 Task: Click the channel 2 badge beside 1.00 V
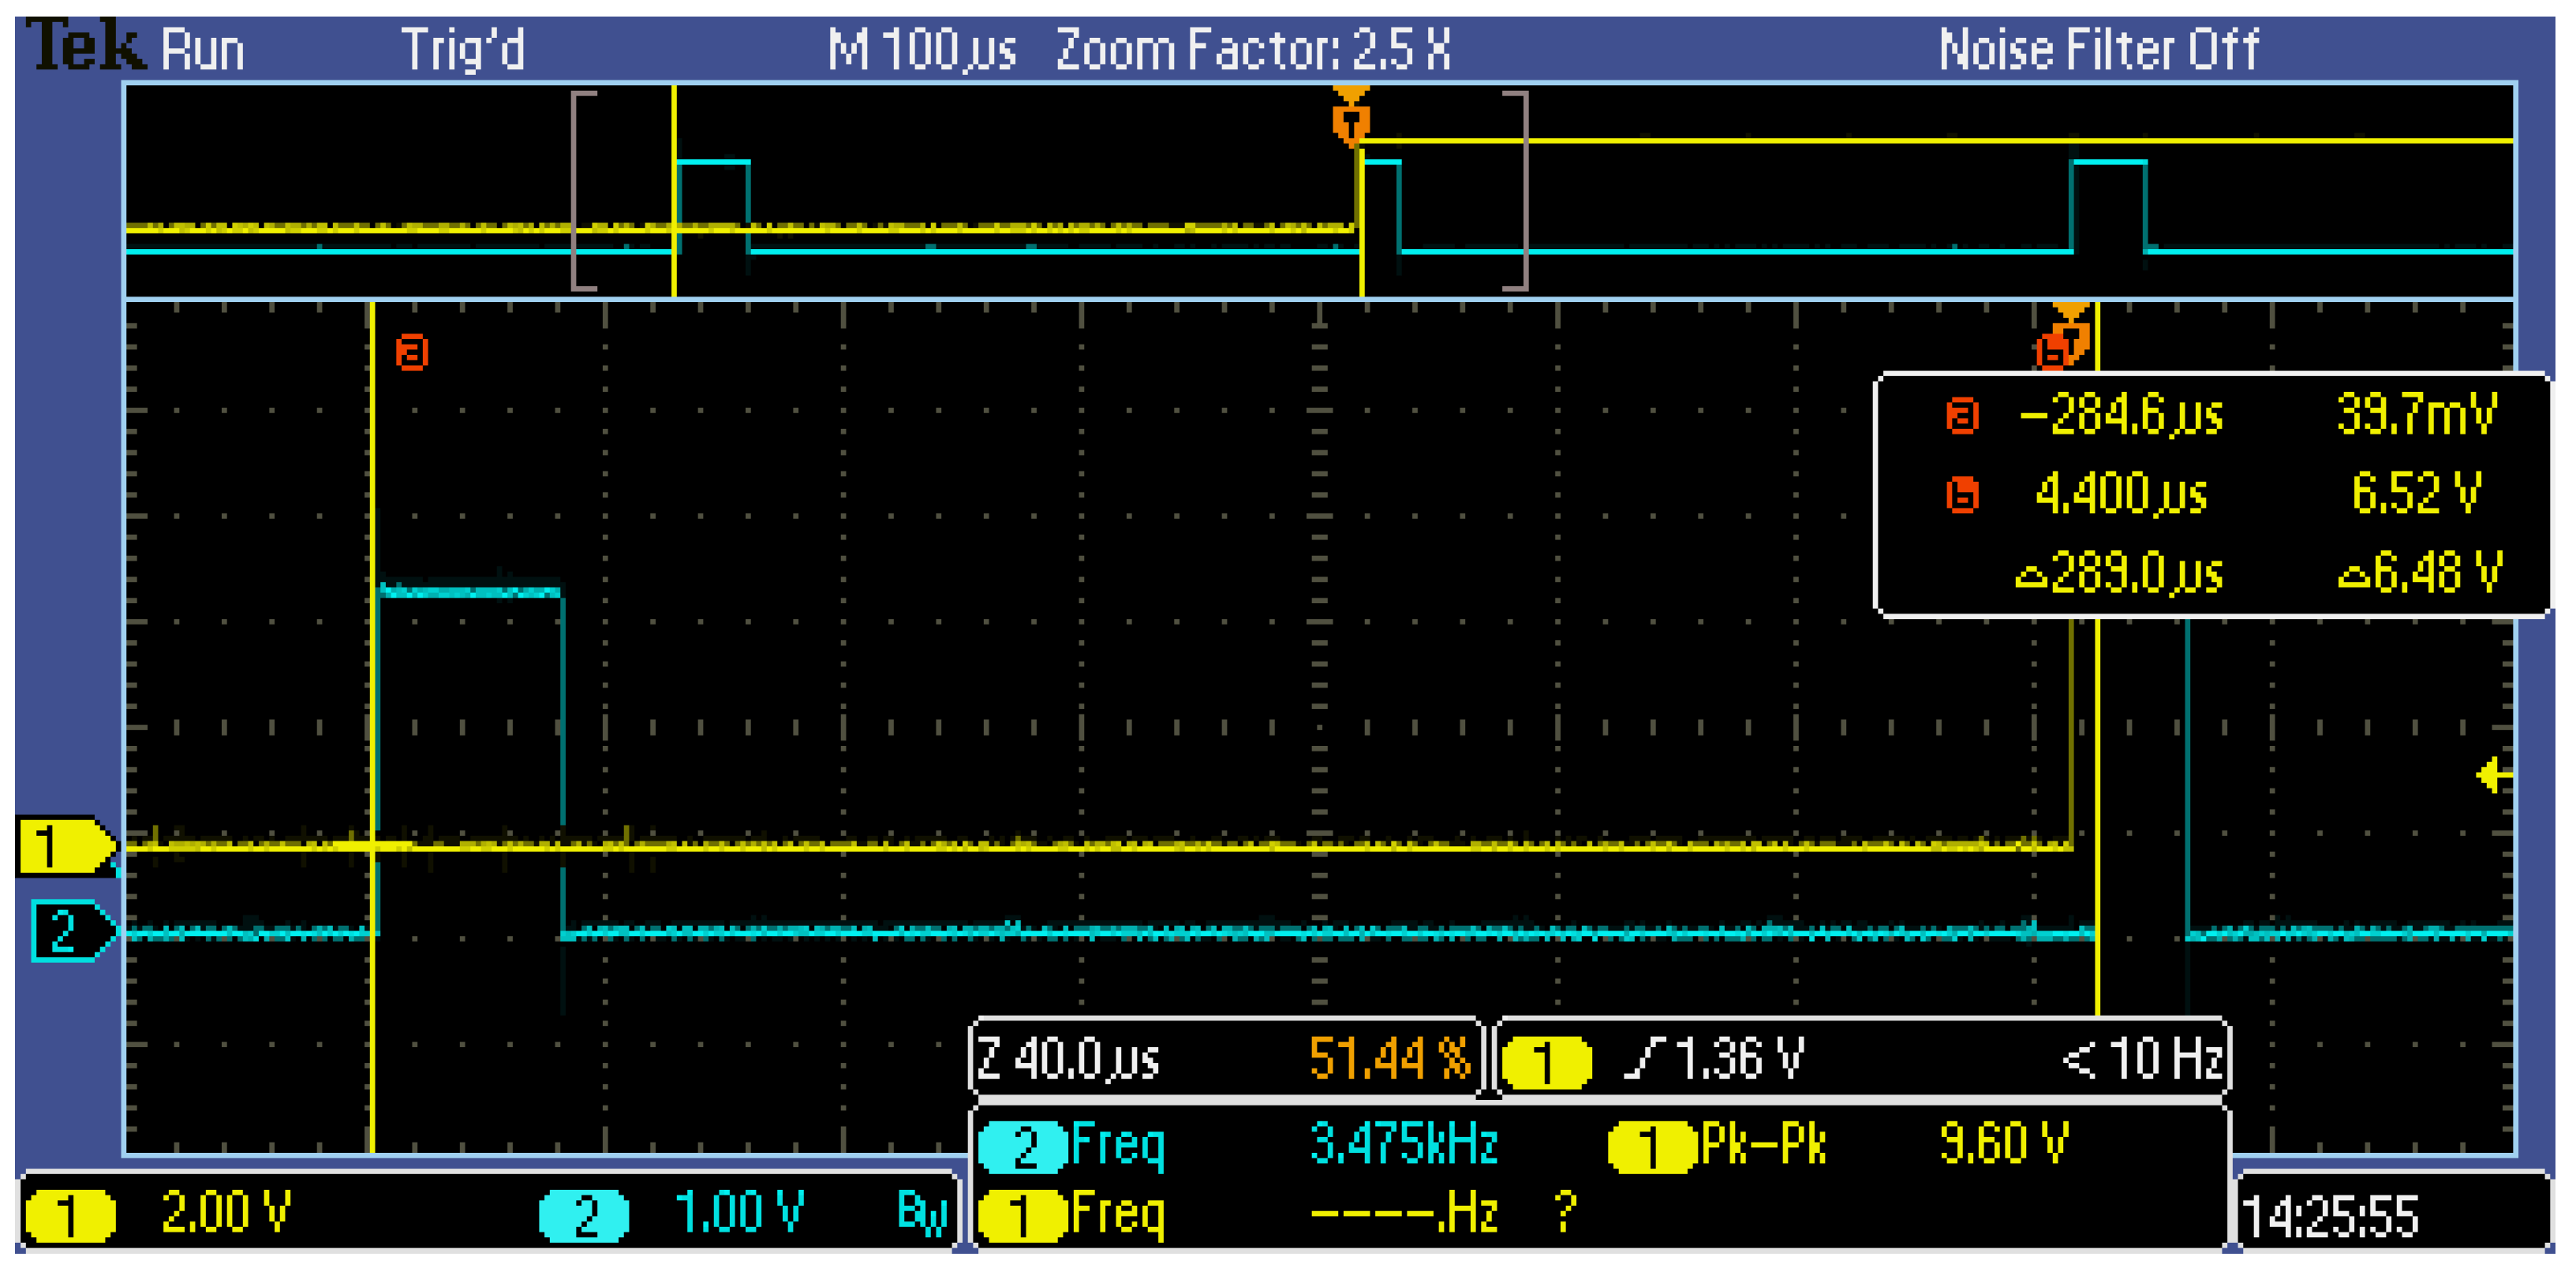585,1215
